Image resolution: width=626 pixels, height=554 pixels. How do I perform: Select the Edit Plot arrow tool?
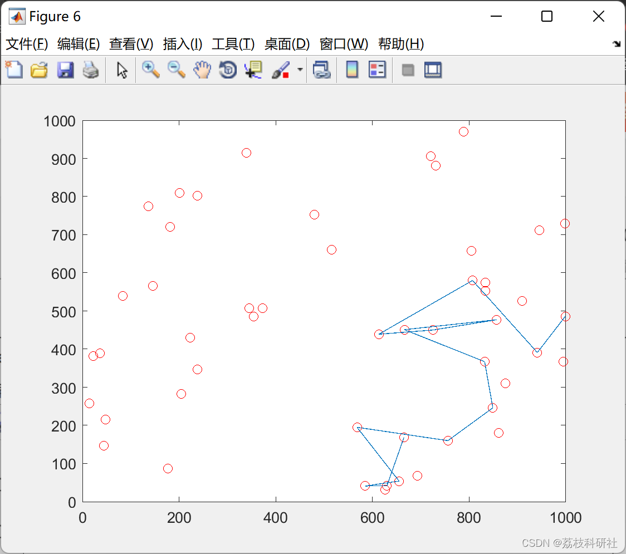122,70
